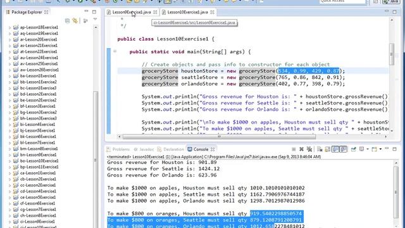This screenshot has height=228, width=405.
Task: Click the editor vertical scrollbar thumb
Action: [392, 54]
